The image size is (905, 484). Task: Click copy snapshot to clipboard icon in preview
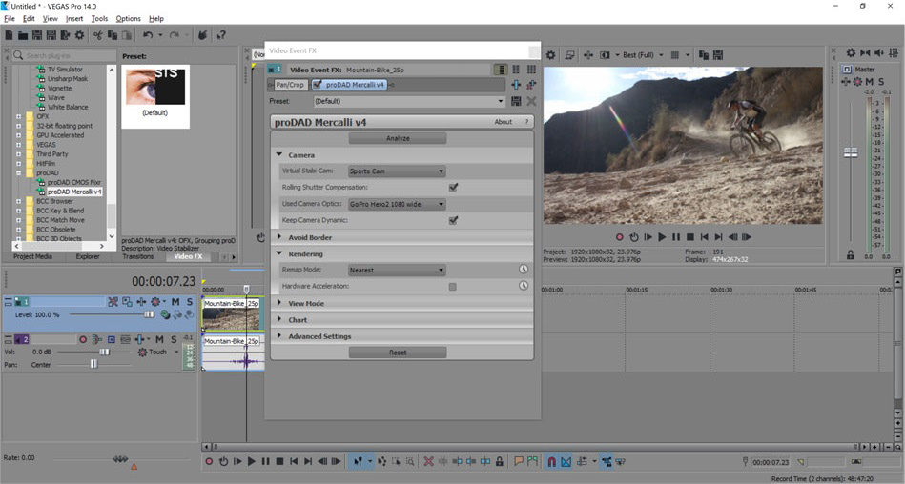click(x=704, y=55)
